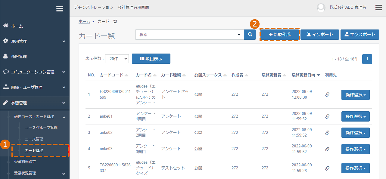Expand the 組織・ユーザ管理 menu chevron
This screenshot has width=386, height=179.
[64, 88]
